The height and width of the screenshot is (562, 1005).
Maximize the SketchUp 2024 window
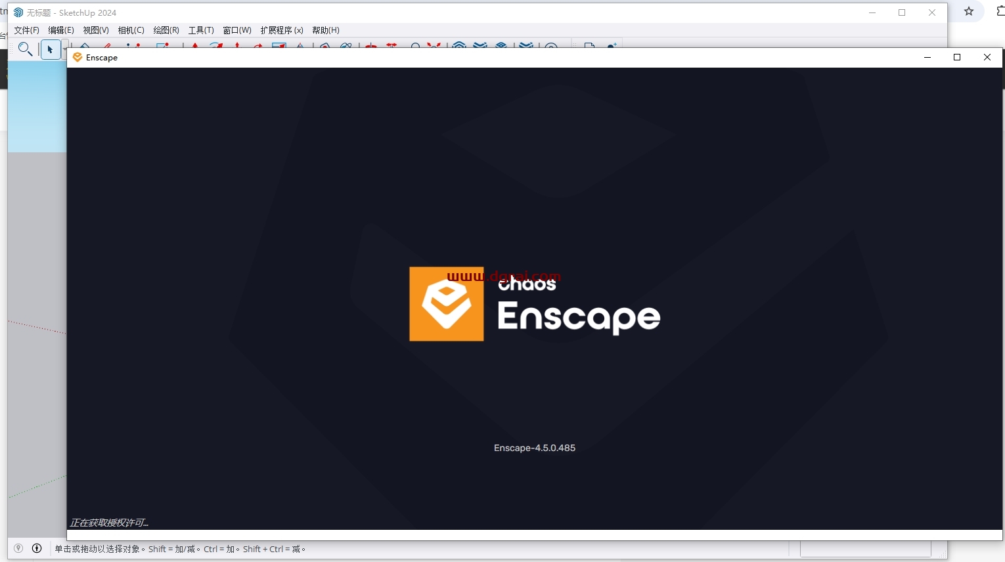902,12
